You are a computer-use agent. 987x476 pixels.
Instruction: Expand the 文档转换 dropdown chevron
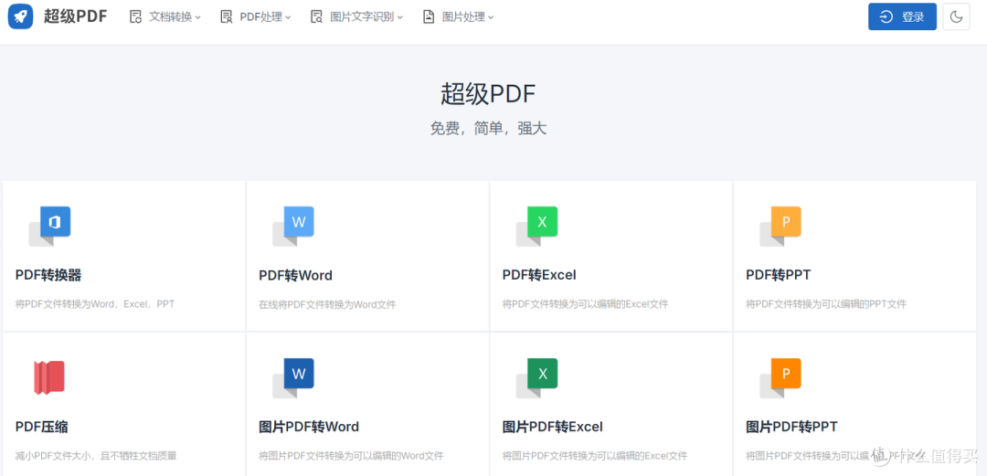pos(197,17)
